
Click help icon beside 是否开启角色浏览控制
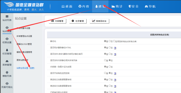click(115, 73)
